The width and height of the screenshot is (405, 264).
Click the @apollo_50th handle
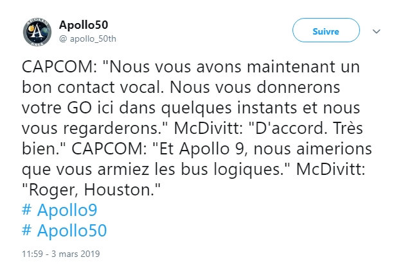[x=89, y=38]
